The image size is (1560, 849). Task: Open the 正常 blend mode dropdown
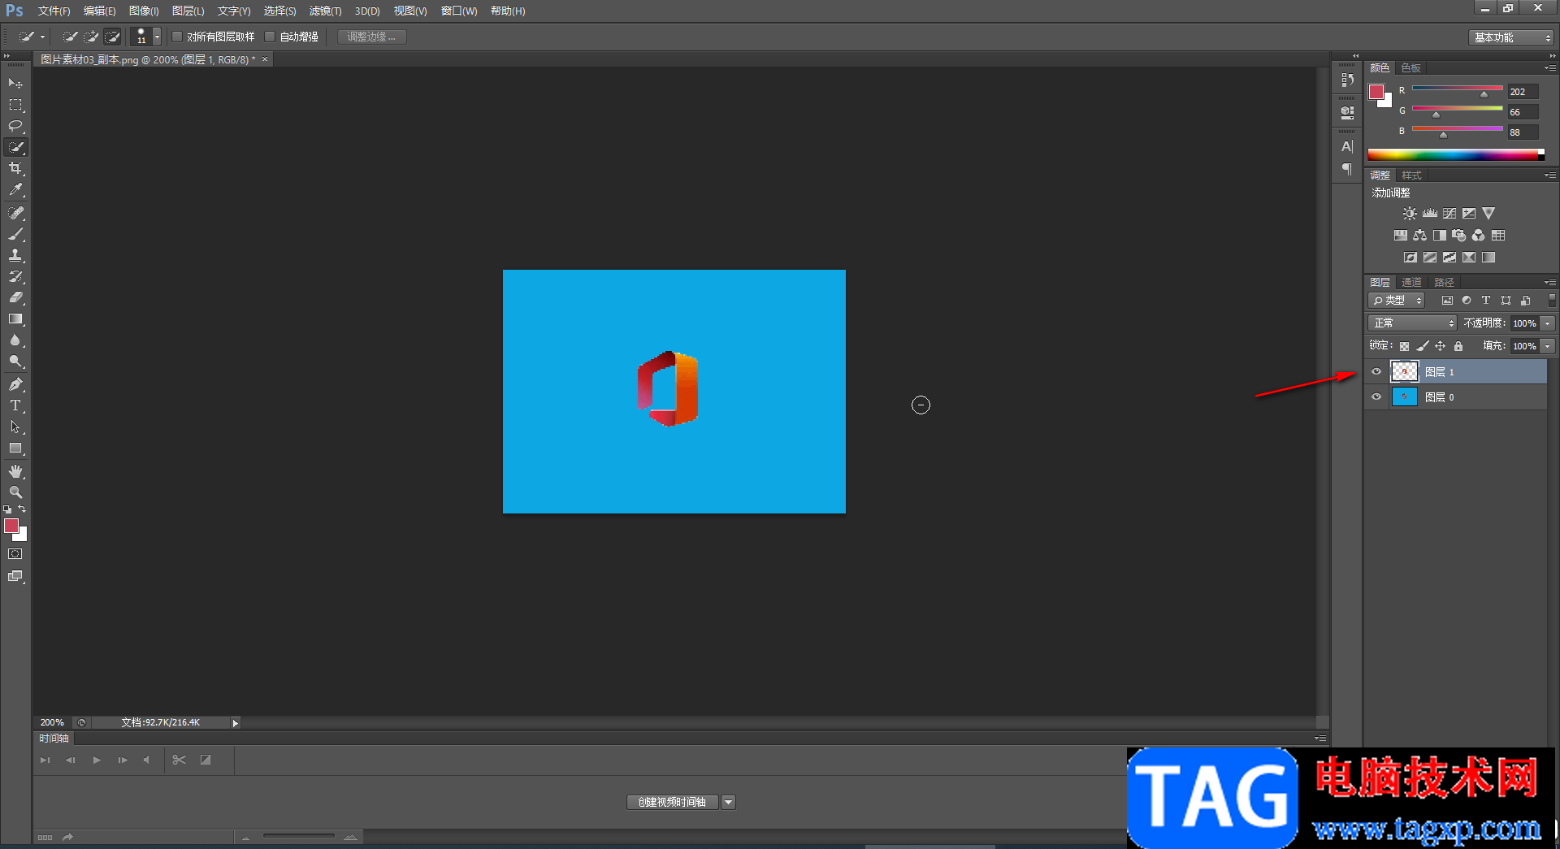[1412, 323]
